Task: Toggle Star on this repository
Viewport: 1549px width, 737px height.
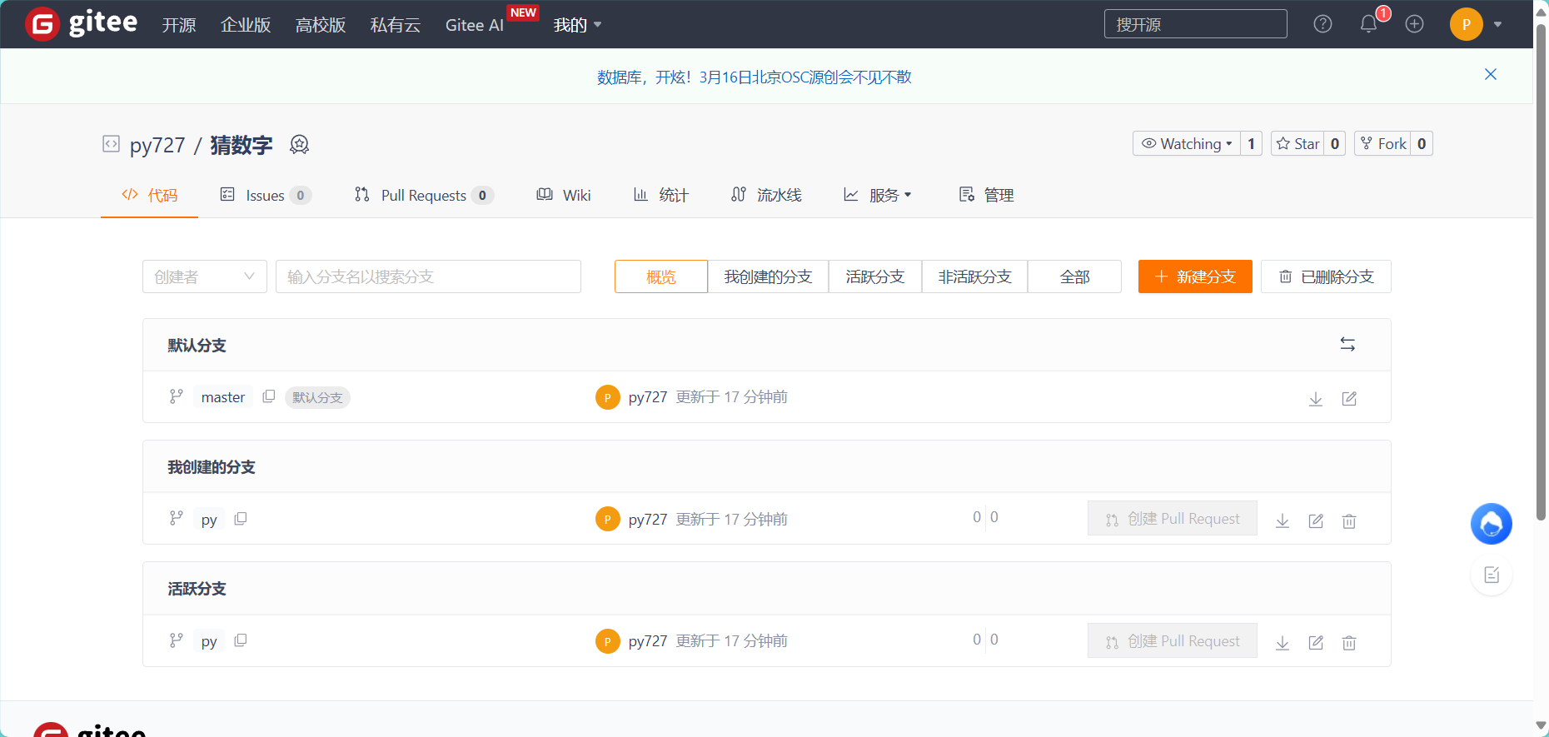Action: (x=1297, y=144)
